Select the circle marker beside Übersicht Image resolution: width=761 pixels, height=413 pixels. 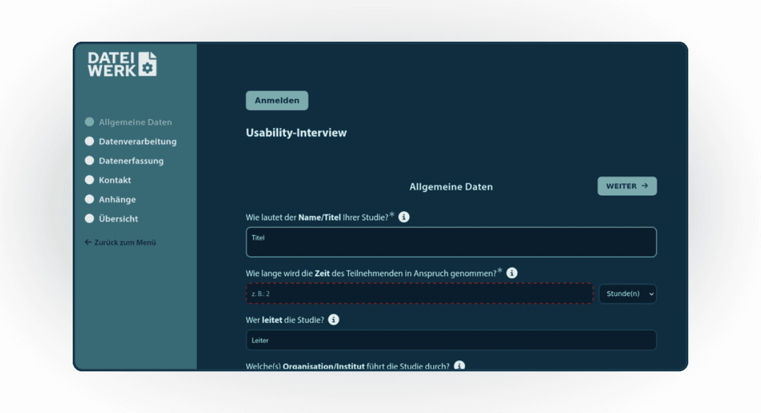[x=89, y=218]
